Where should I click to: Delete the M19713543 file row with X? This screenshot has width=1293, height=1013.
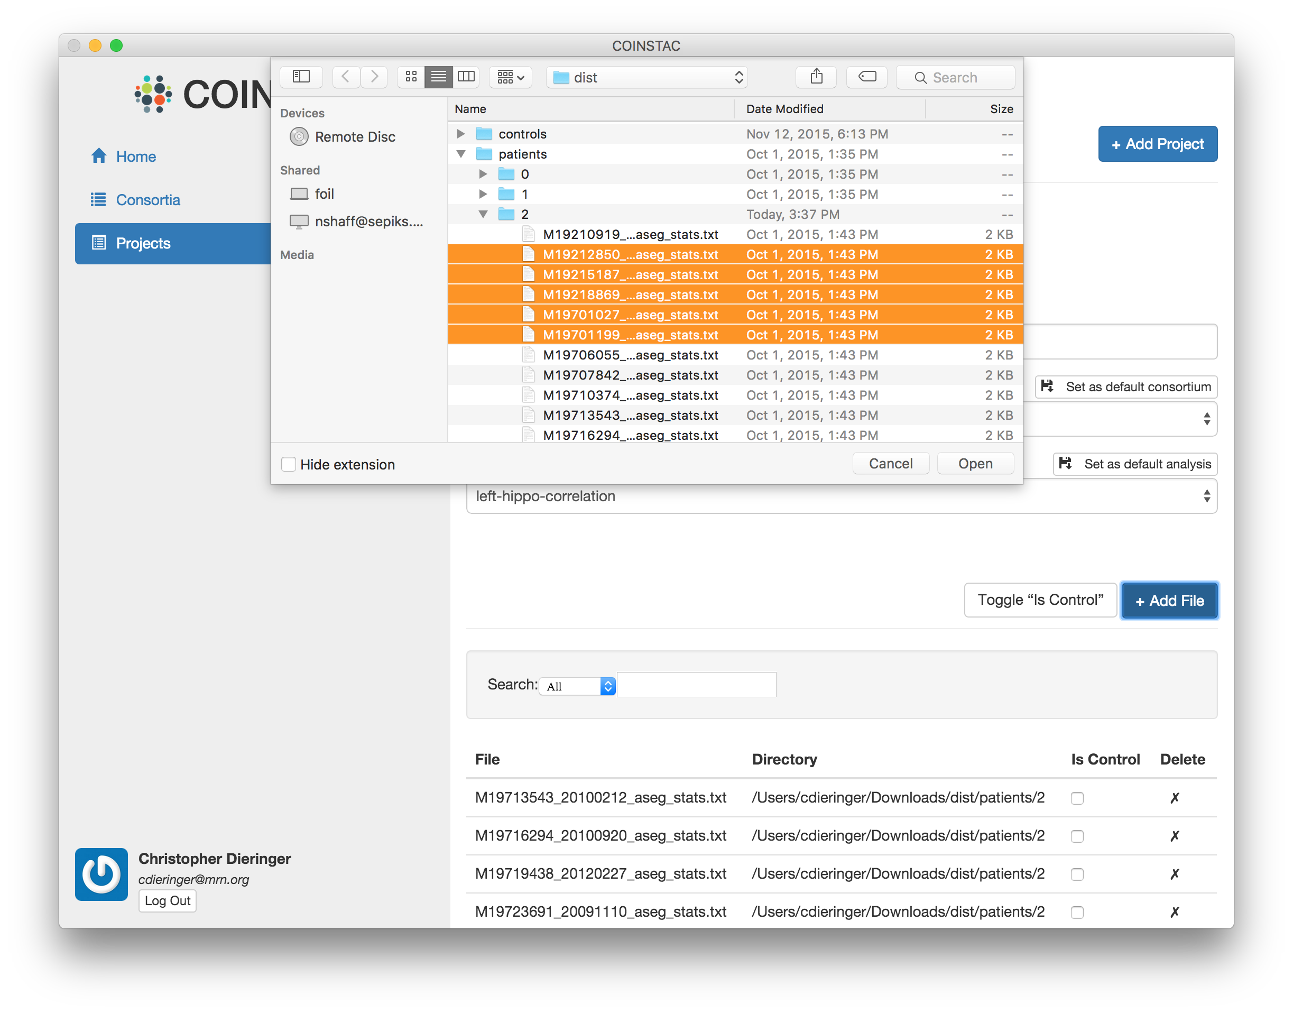(x=1174, y=798)
